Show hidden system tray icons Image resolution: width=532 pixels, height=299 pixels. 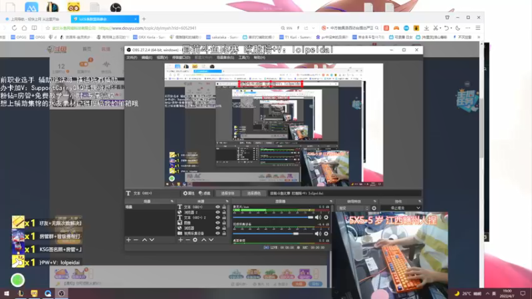(487, 293)
